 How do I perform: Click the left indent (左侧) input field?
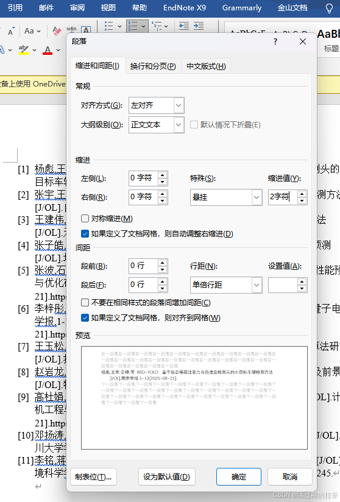point(143,178)
